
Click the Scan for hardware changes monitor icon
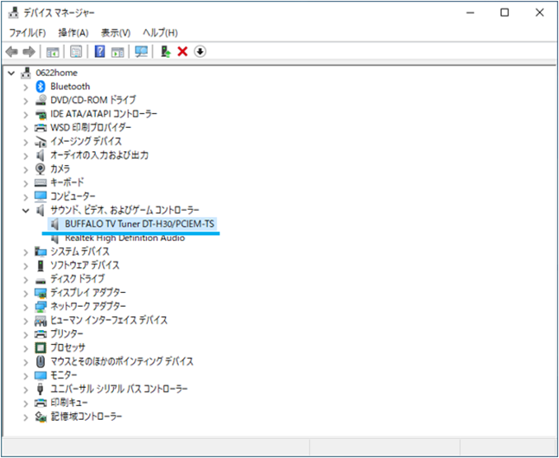tap(141, 52)
